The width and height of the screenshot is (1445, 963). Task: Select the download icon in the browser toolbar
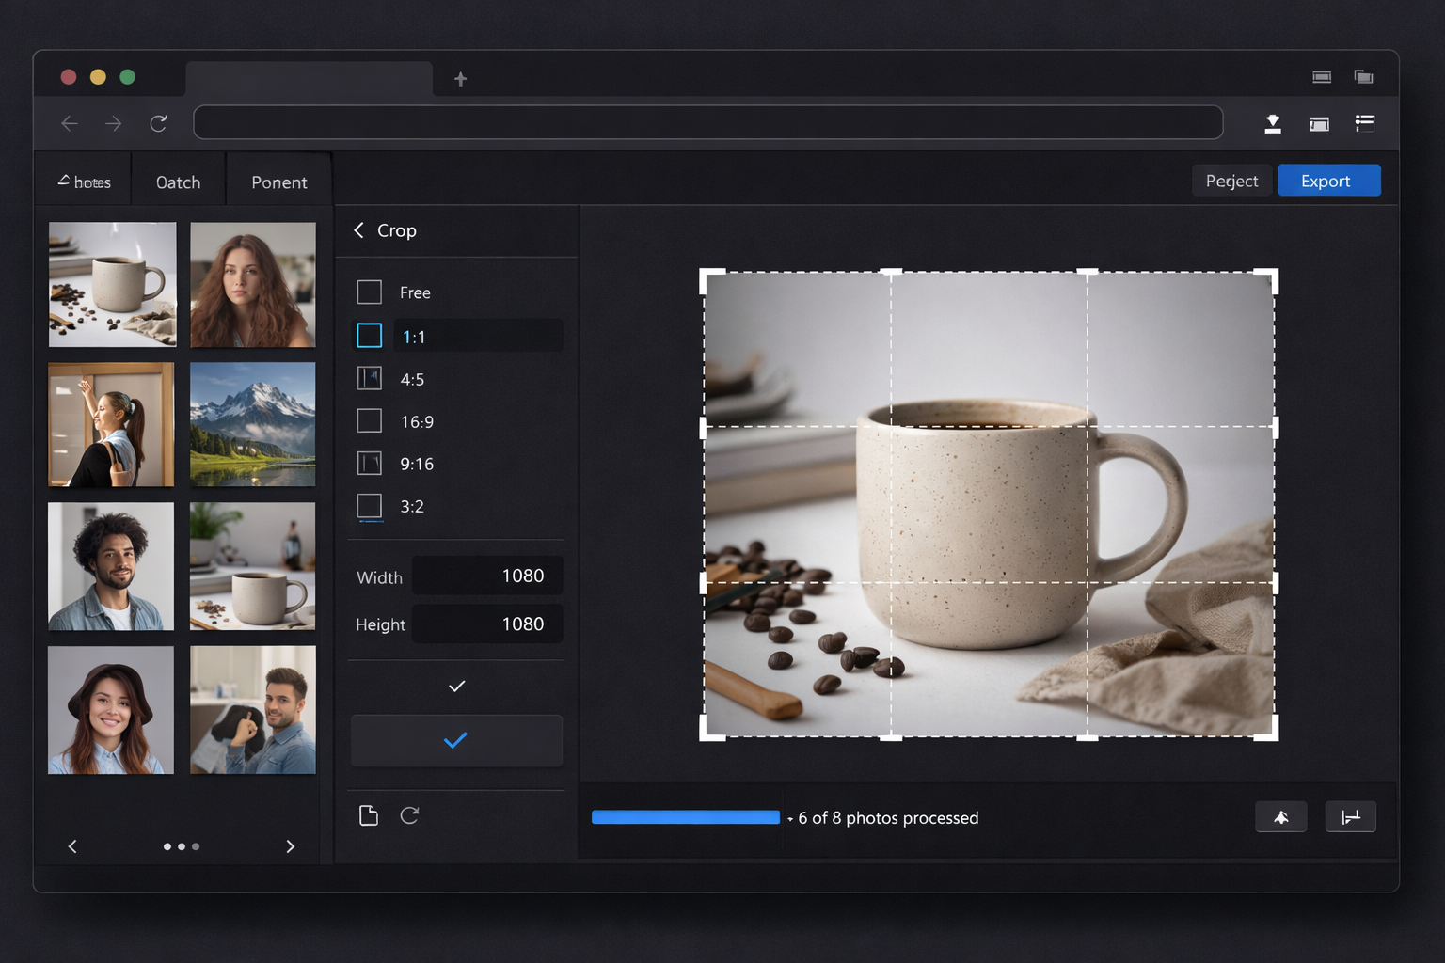1273,123
